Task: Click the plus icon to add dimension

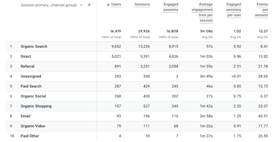Action: pyautogui.click(x=89, y=5)
